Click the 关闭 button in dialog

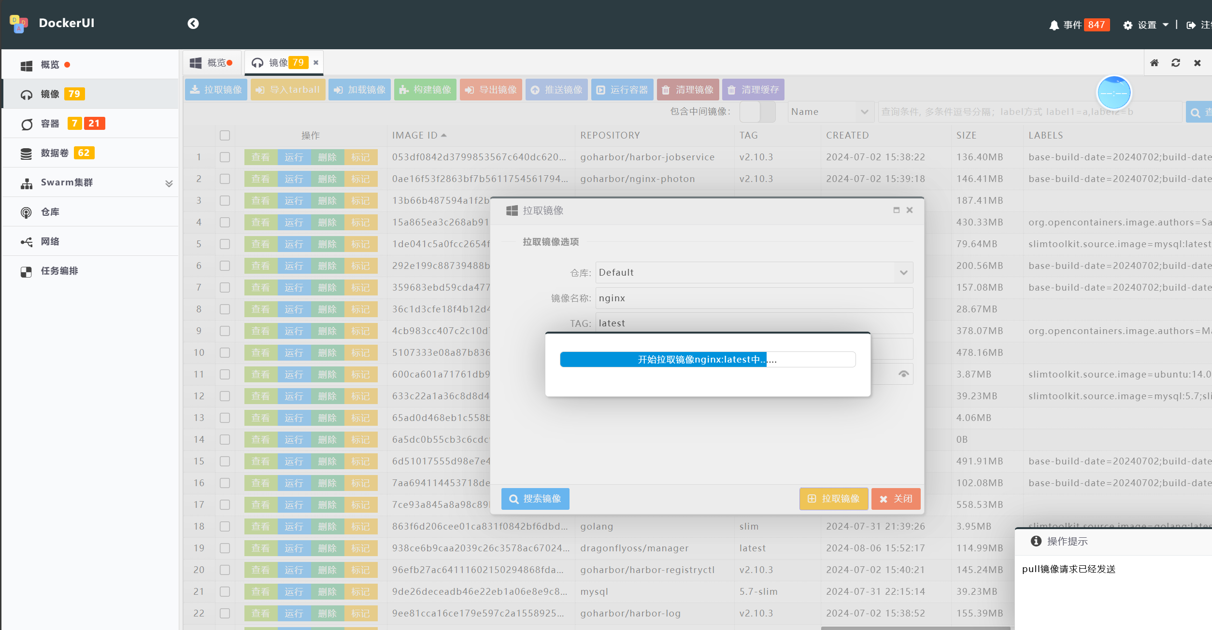pos(896,499)
